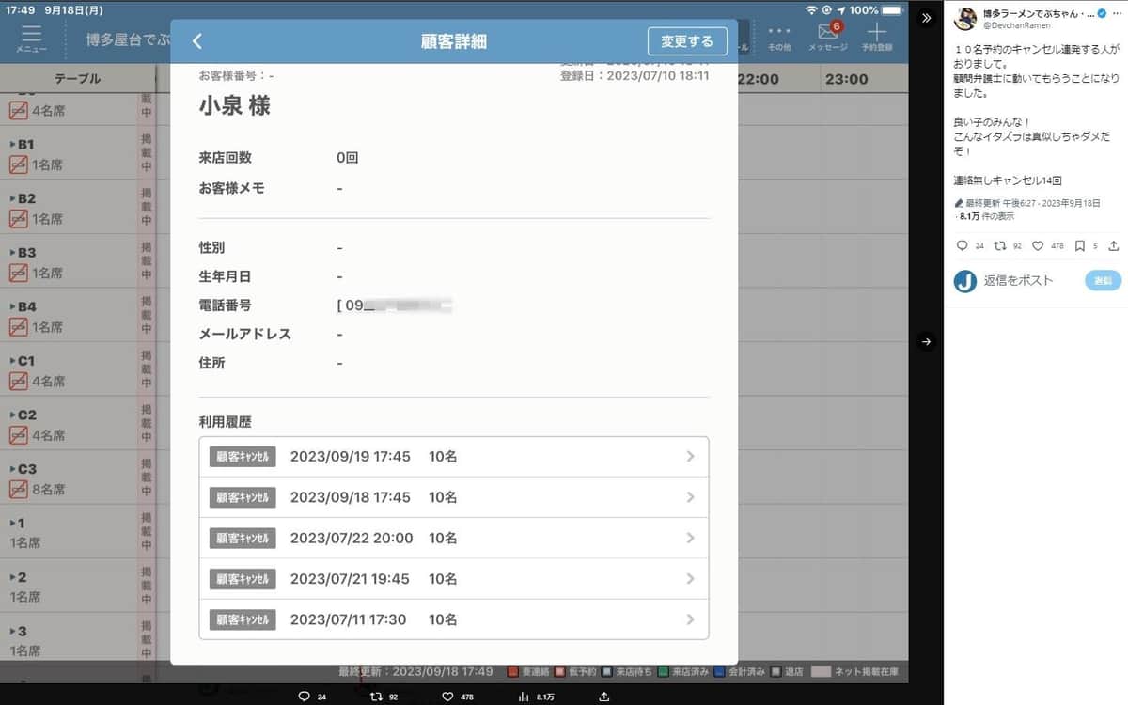This screenshot has width=1128, height=705.
Task: Open the 2023/09/19 17:45 cancelled reservation
Action: click(x=454, y=457)
